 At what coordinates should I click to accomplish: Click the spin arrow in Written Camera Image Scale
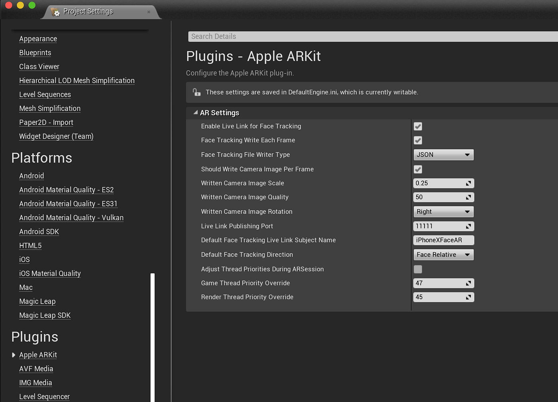pyautogui.click(x=468, y=183)
